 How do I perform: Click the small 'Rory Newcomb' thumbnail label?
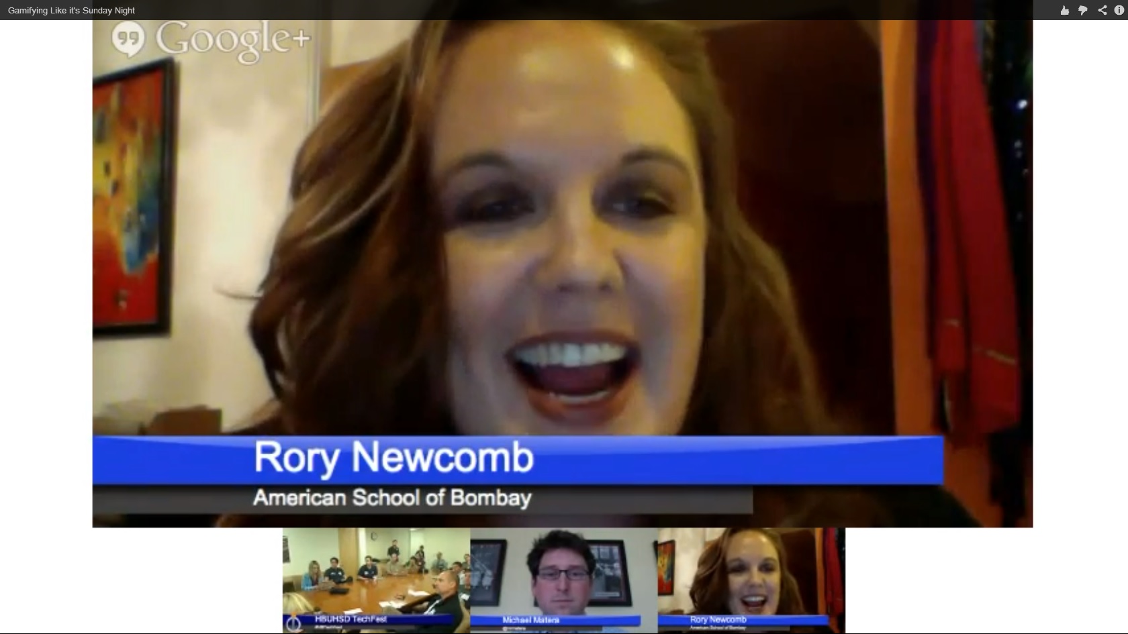(x=718, y=619)
